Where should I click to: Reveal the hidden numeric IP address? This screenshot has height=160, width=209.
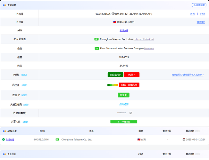point(131,113)
